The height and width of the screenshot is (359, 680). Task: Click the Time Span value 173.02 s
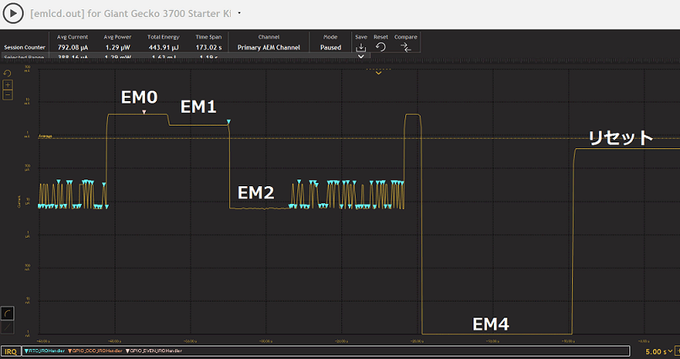209,47
